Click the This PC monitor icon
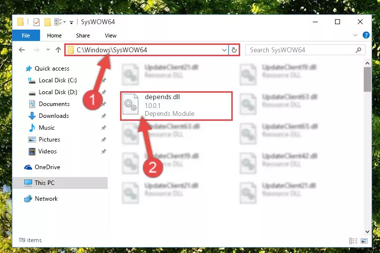The height and width of the screenshot is (253, 380). click(28, 183)
